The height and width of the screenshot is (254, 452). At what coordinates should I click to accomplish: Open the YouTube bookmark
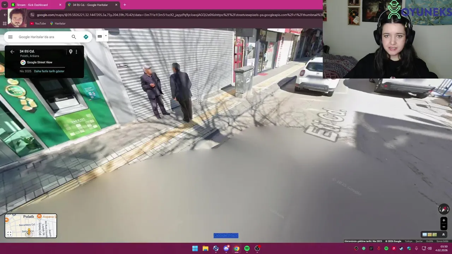click(38, 23)
